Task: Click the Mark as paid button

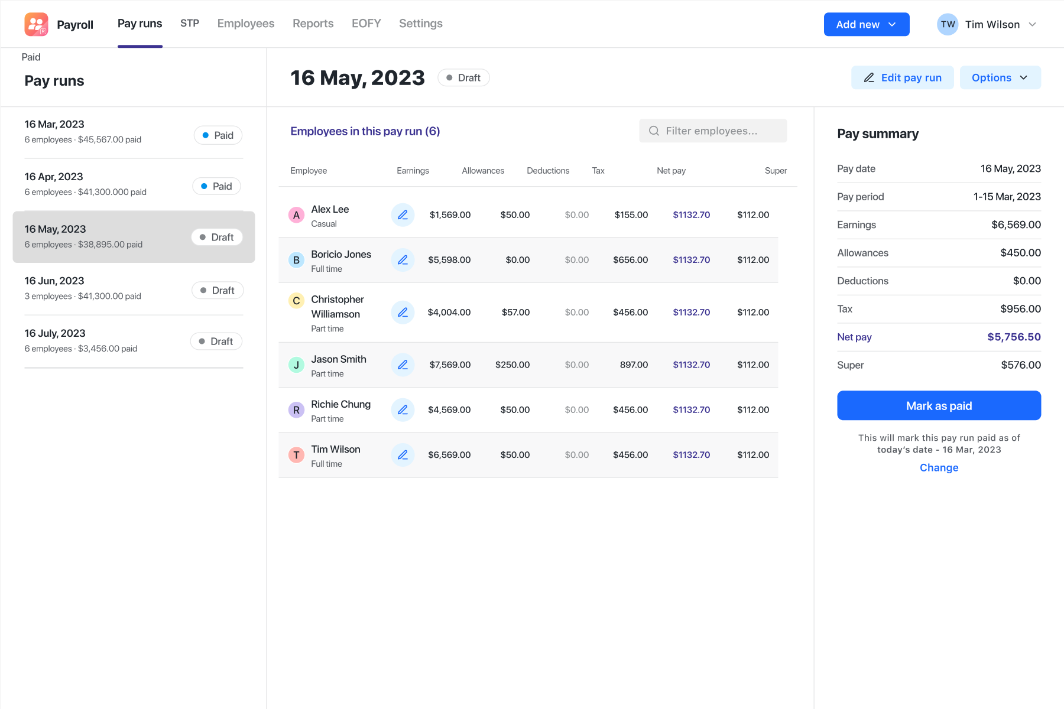Action: click(x=939, y=405)
